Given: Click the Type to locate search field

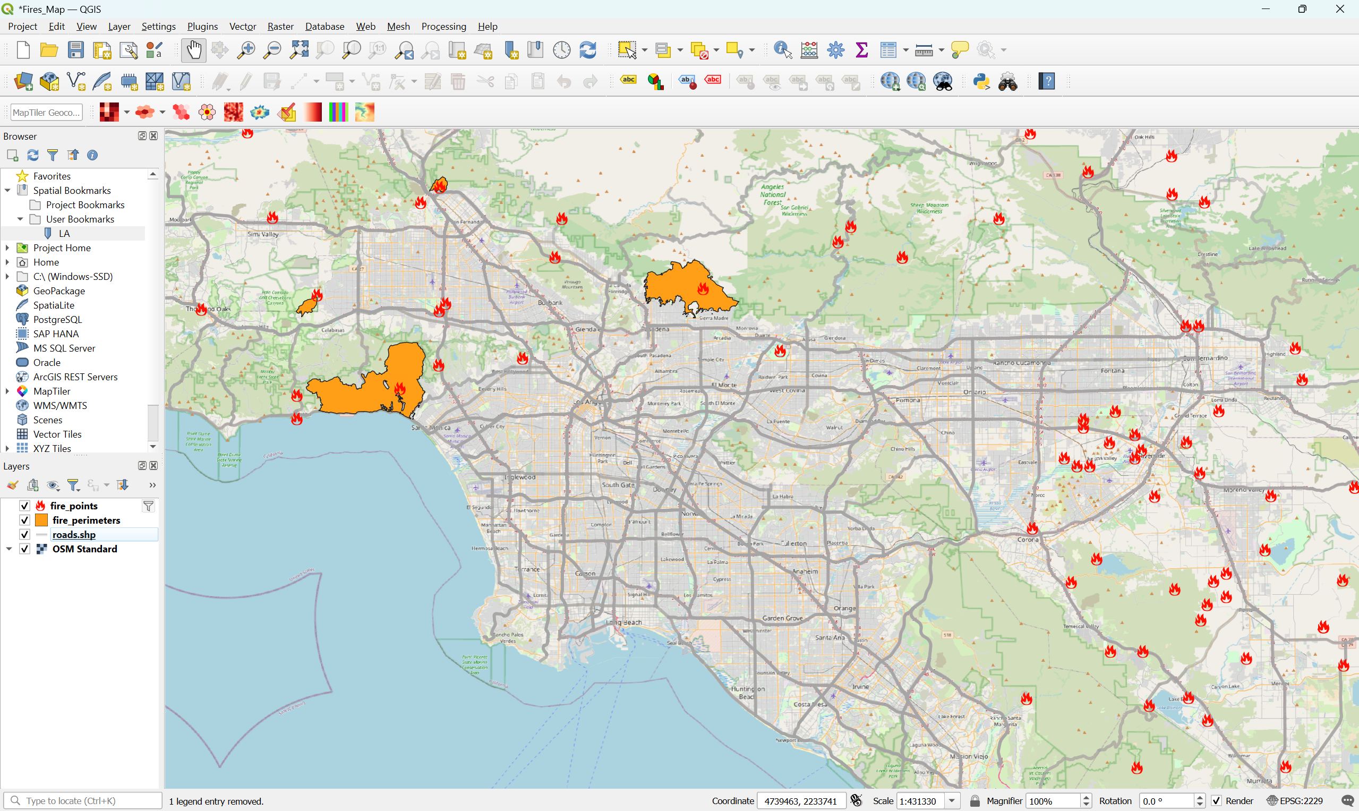Looking at the screenshot, I should [83, 801].
